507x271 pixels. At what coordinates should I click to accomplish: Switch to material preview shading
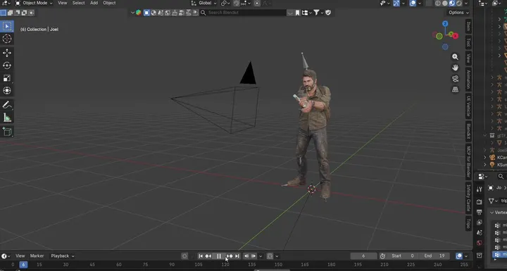pos(452,4)
